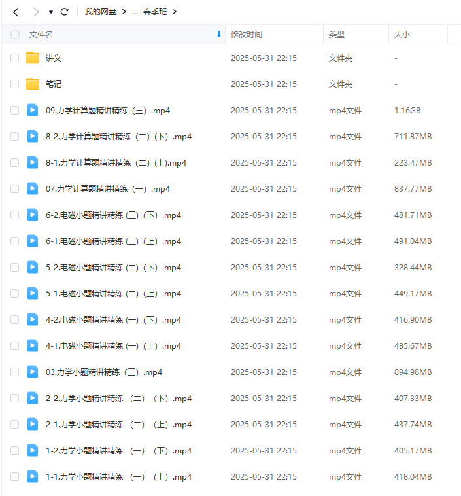Go back with the left arrow
The image size is (461, 496).
[16, 12]
